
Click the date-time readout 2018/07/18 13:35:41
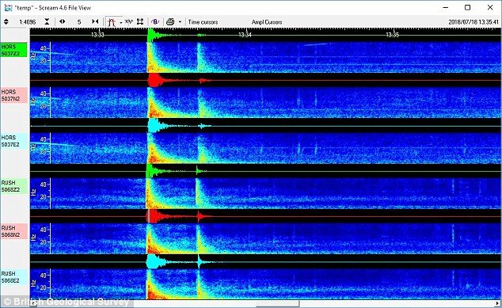coord(473,22)
